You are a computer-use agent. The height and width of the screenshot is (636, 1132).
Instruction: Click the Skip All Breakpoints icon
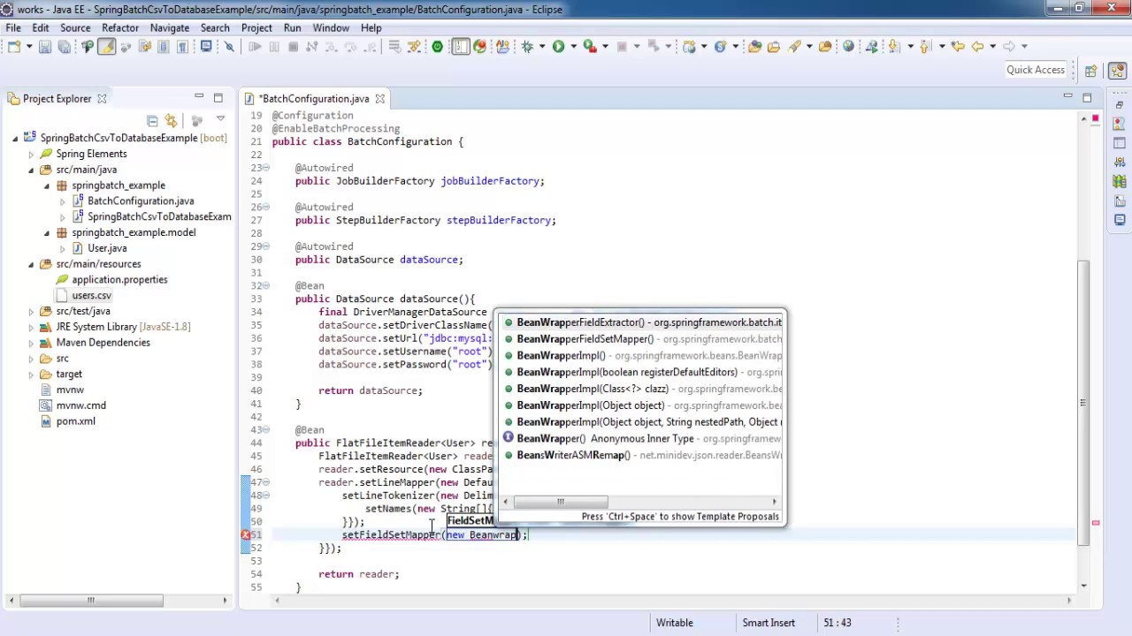point(229,46)
